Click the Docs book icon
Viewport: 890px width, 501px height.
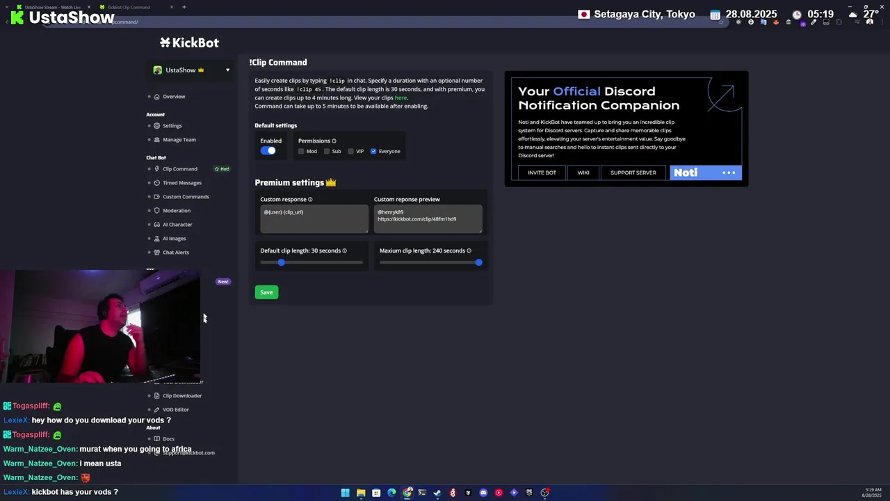[157, 439]
